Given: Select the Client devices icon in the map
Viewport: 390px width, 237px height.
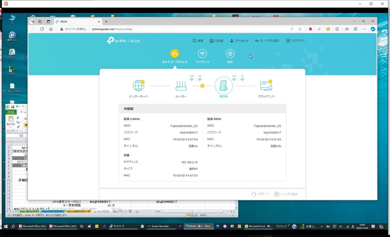Looking at the screenshot, I should [266, 86].
